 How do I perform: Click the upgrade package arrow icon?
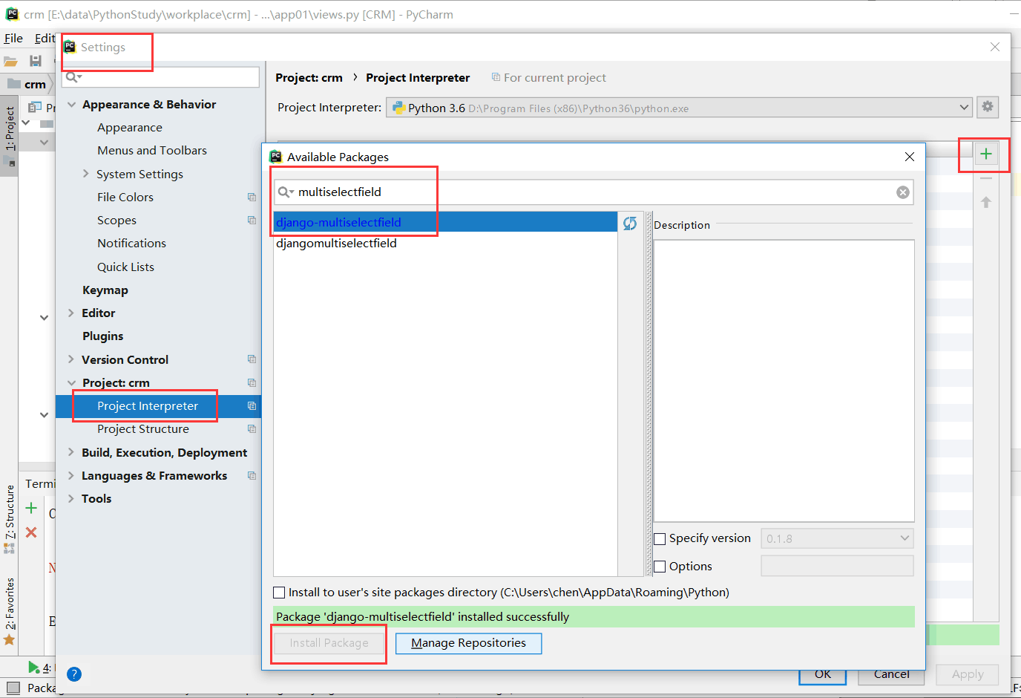coord(986,202)
